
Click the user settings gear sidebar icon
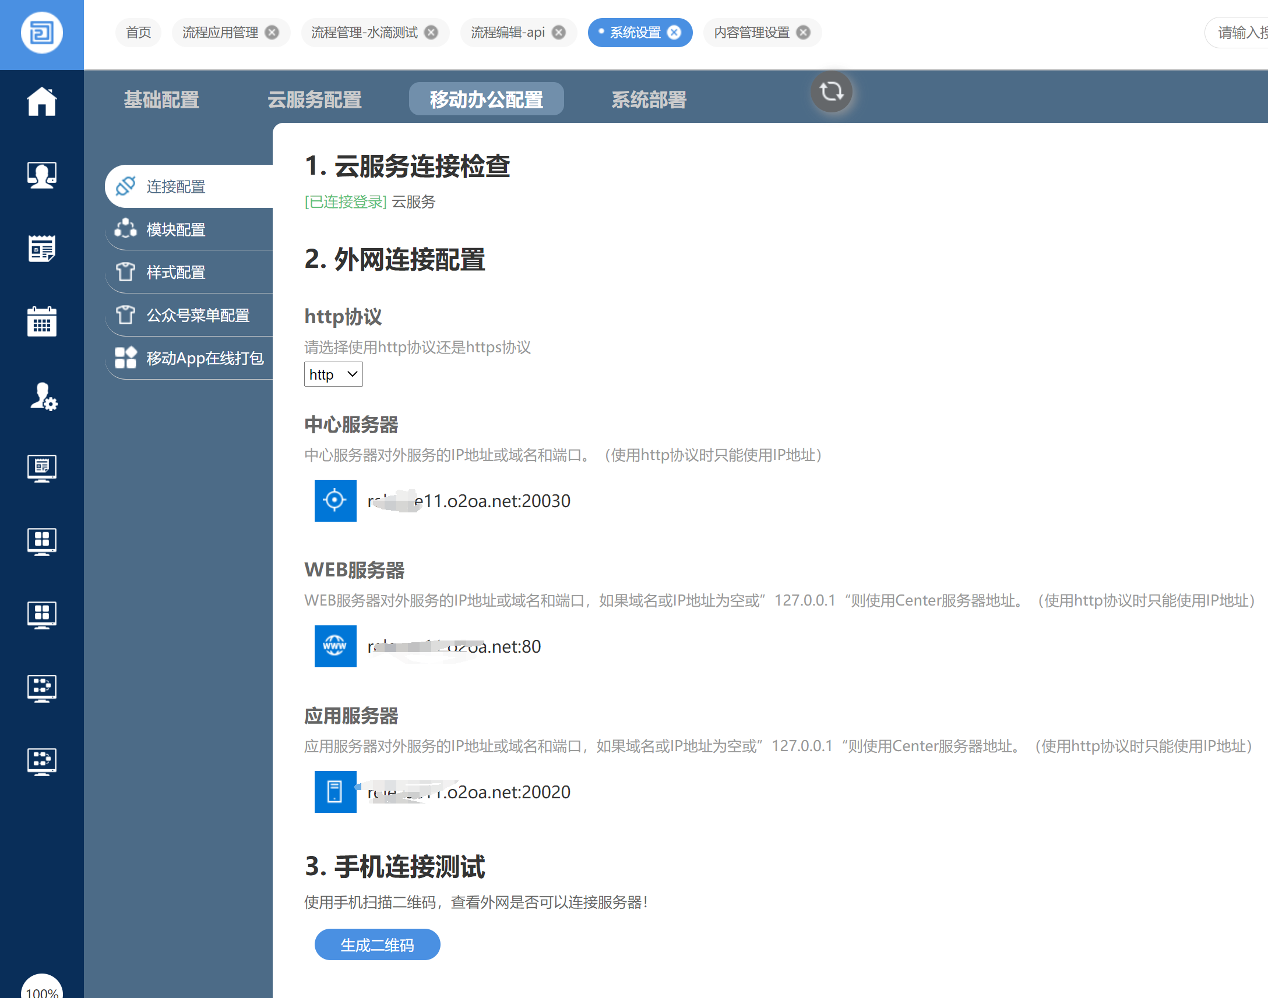[x=43, y=396]
